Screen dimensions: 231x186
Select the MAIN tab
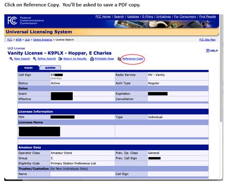[x=28, y=68]
